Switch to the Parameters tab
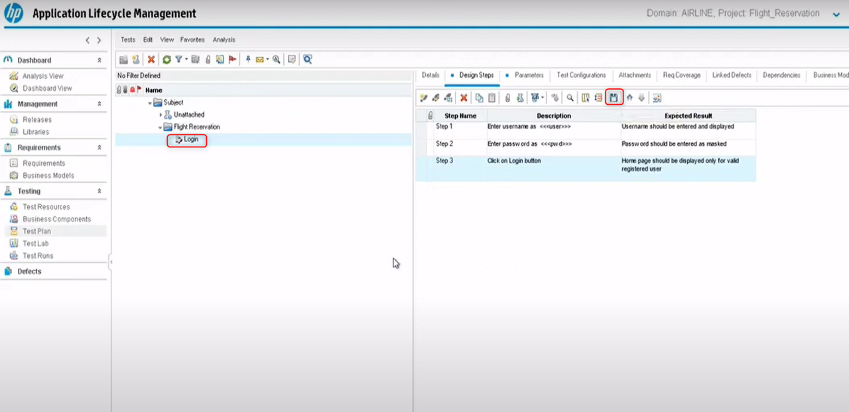 pos(529,75)
